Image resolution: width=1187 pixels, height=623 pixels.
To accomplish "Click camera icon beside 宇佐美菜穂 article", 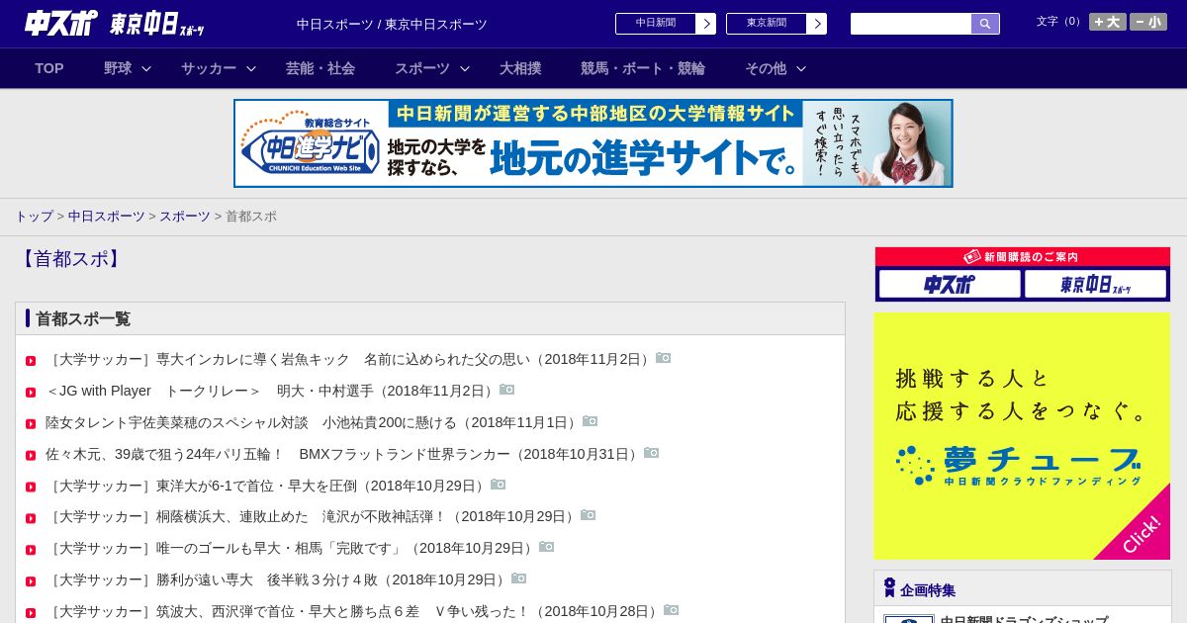I will click(x=591, y=421).
